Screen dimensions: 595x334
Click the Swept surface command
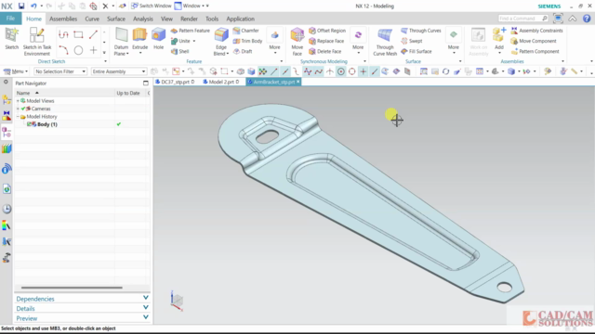[412, 41]
